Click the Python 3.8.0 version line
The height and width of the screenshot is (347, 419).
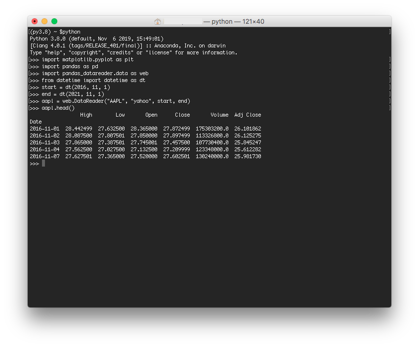coord(96,39)
